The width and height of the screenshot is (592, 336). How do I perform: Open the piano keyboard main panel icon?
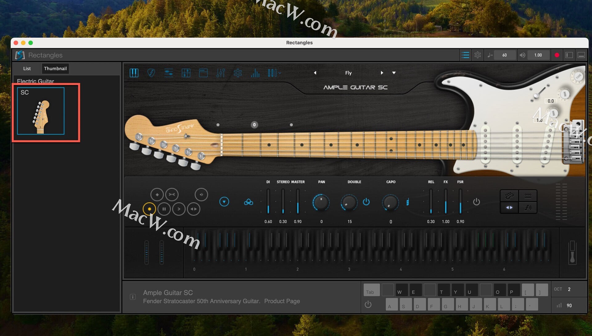point(134,73)
